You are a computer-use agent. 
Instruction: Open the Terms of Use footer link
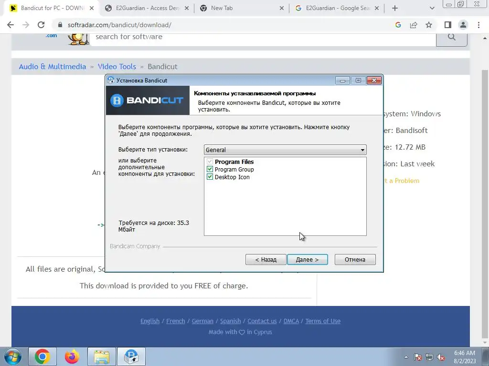323,321
